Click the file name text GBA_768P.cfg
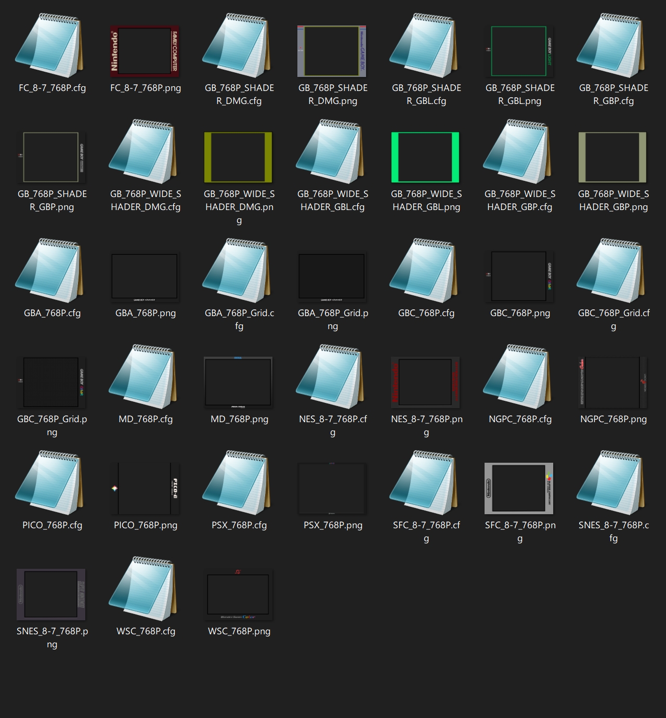Screen dimensions: 666x718 52,313
